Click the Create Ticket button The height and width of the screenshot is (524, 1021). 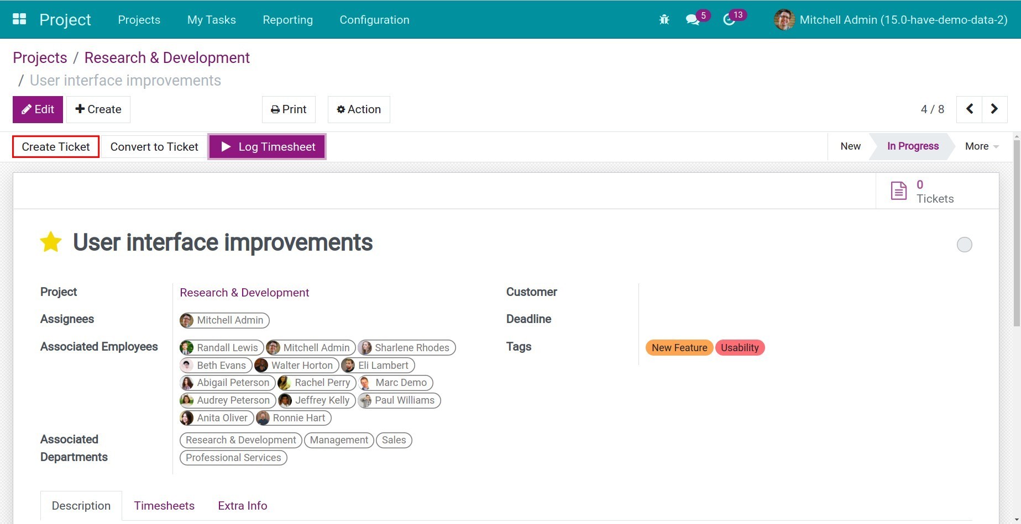55,146
